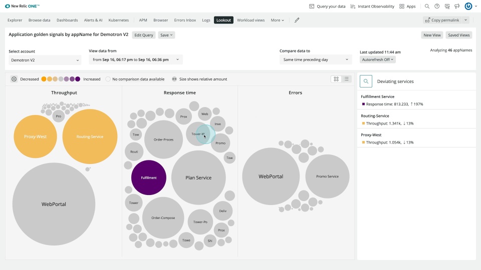The height and width of the screenshot is (270, 481).
Task: Select the Order-Proces bubble
Action: (163, 139)
